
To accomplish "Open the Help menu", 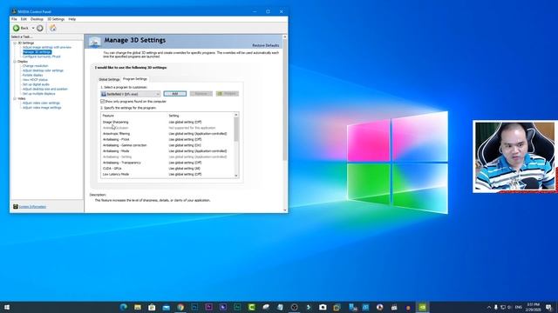I will pyautogui.click(x=71, y=19).
